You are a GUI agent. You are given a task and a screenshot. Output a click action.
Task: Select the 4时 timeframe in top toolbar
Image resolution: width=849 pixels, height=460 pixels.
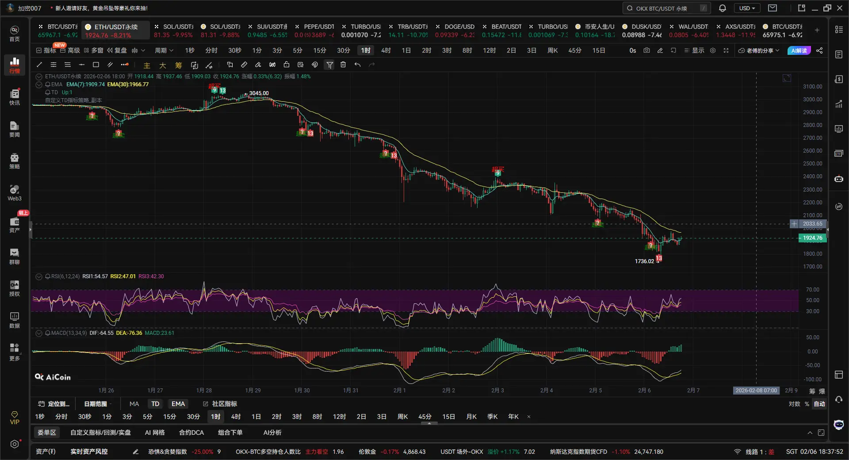[386, 50]
